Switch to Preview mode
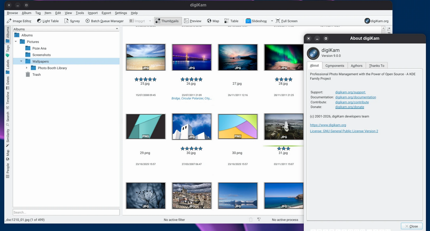Image resolution: width=430 pixels, height=231 pixels. pyautogui.click(x=192, y=21)
